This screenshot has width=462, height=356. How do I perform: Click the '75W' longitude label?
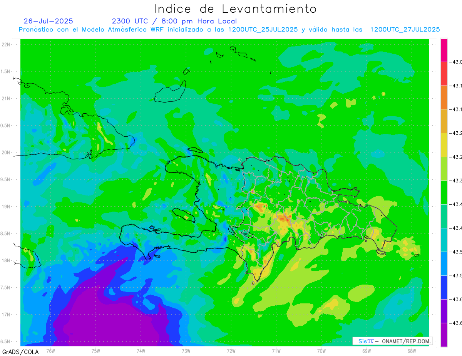pyautogui.click(x=96, y=351)
